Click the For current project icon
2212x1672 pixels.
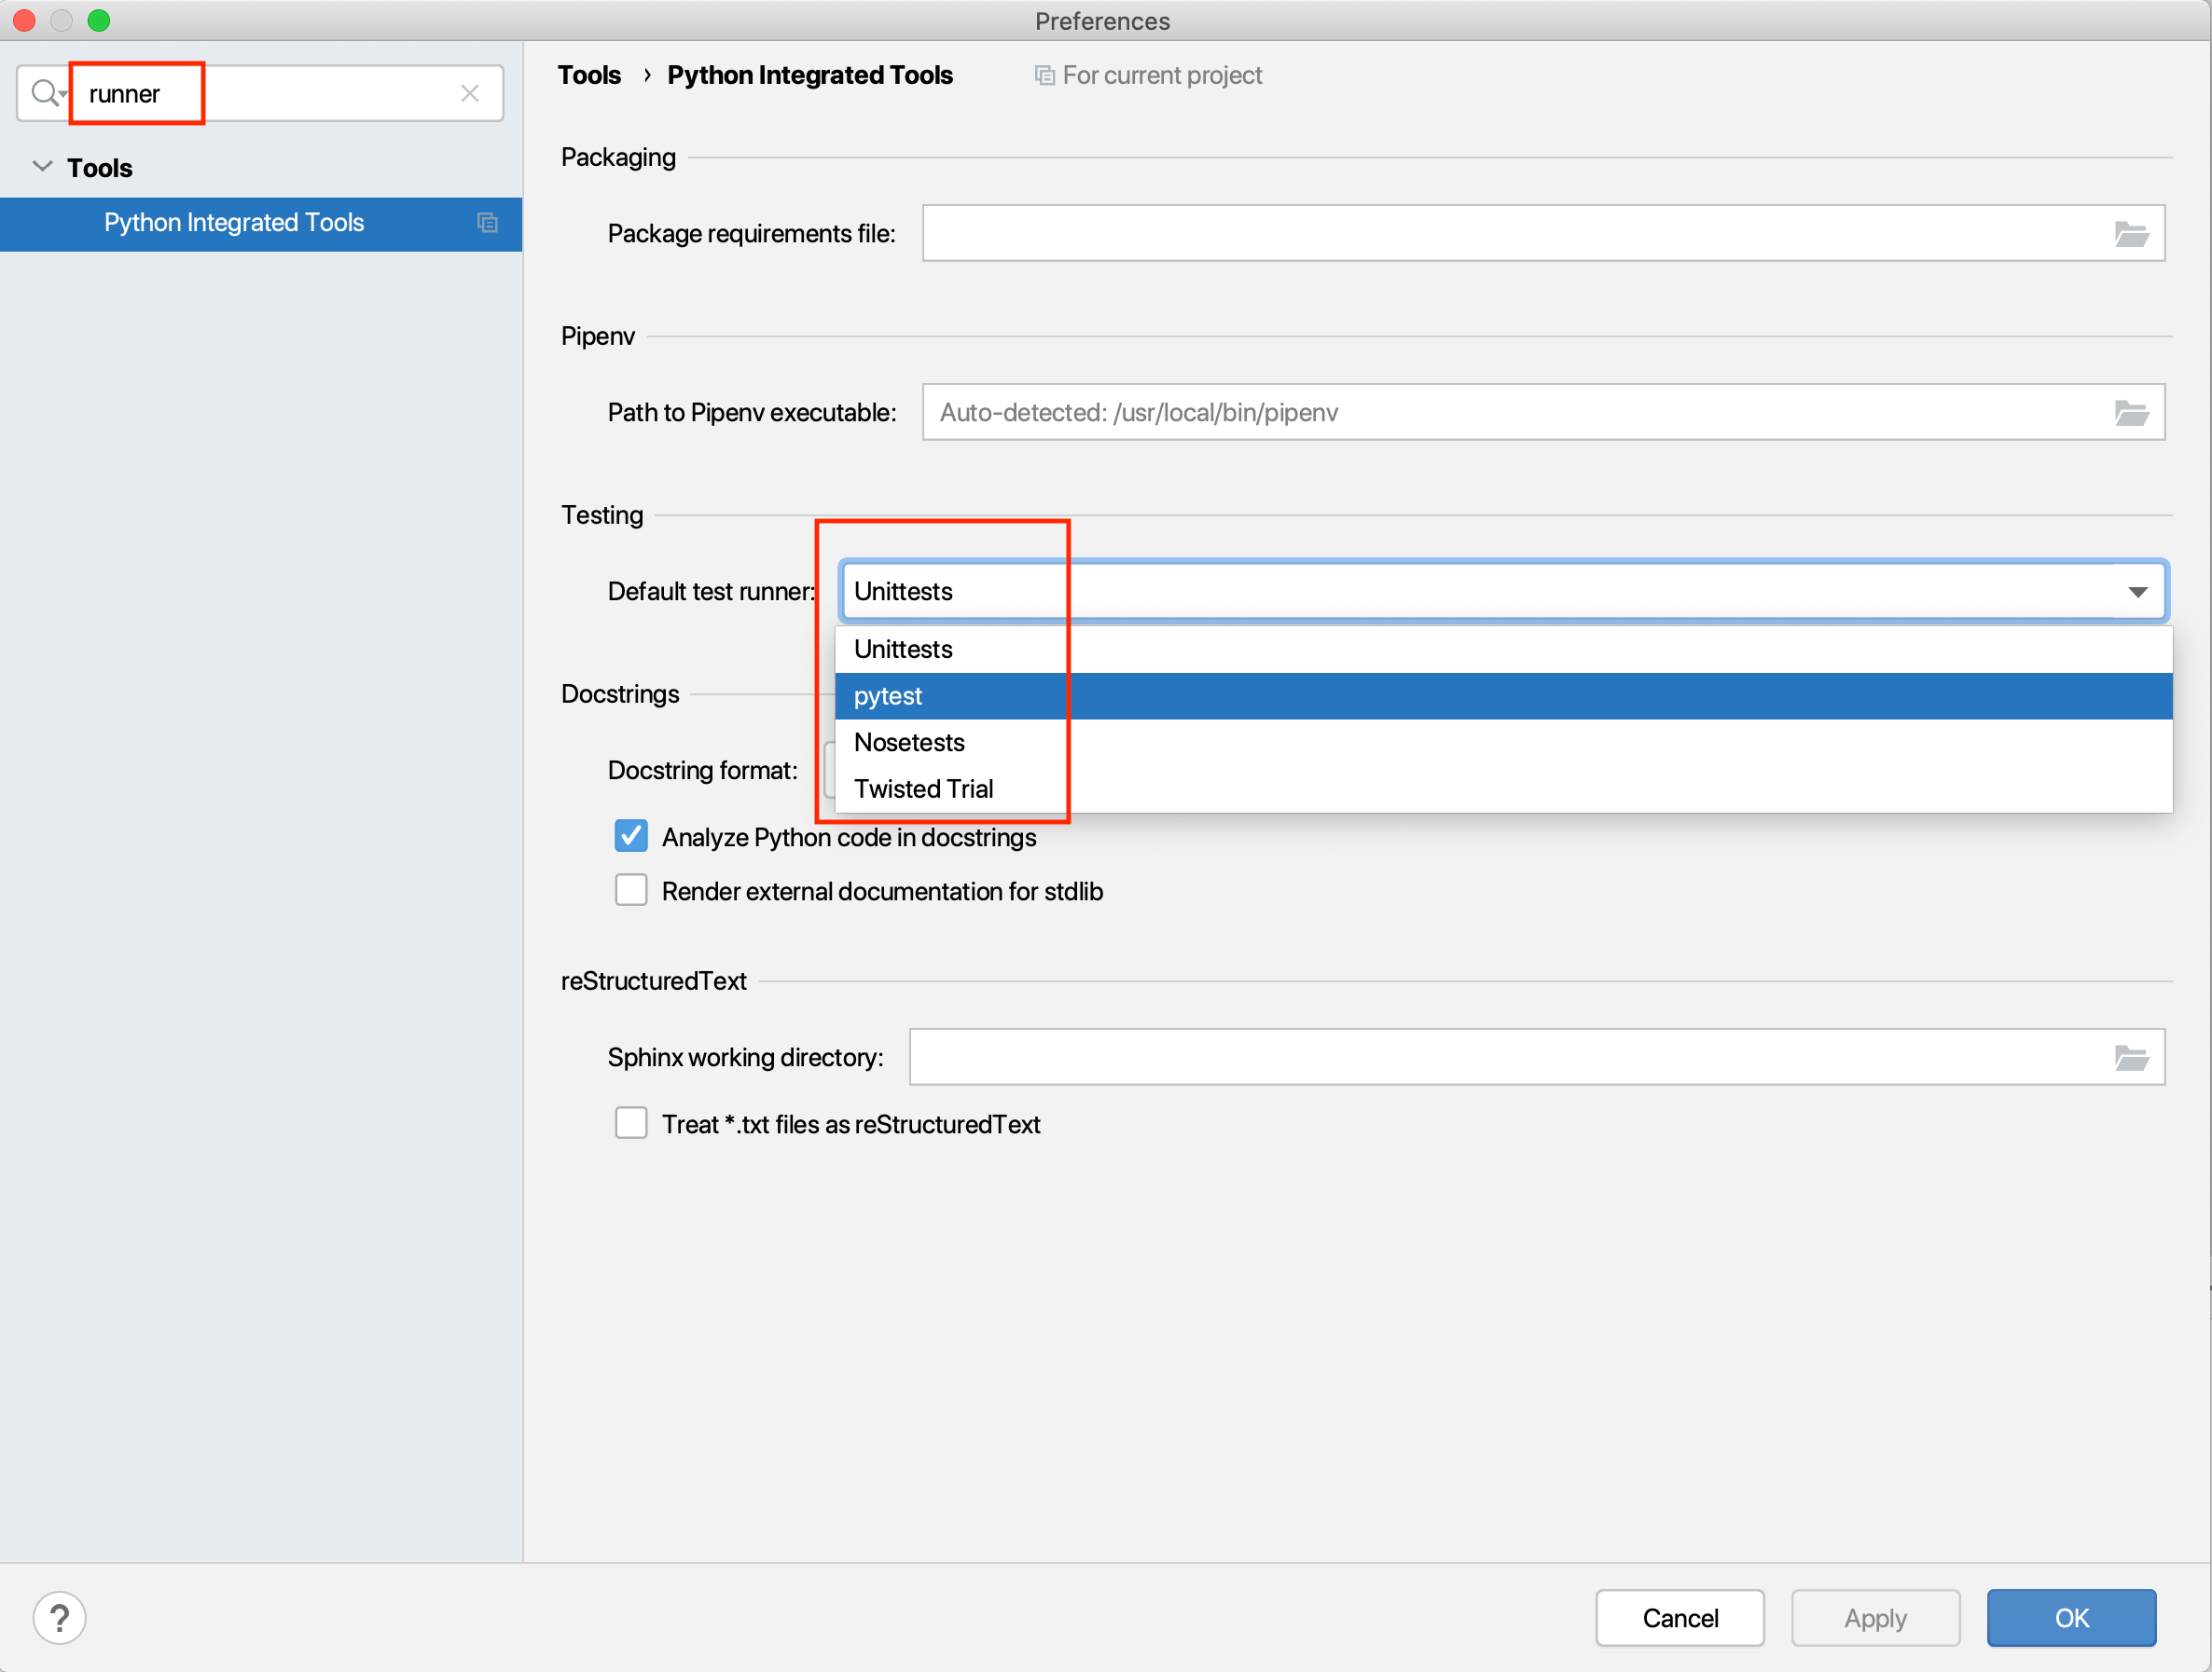click(1044, 75)
